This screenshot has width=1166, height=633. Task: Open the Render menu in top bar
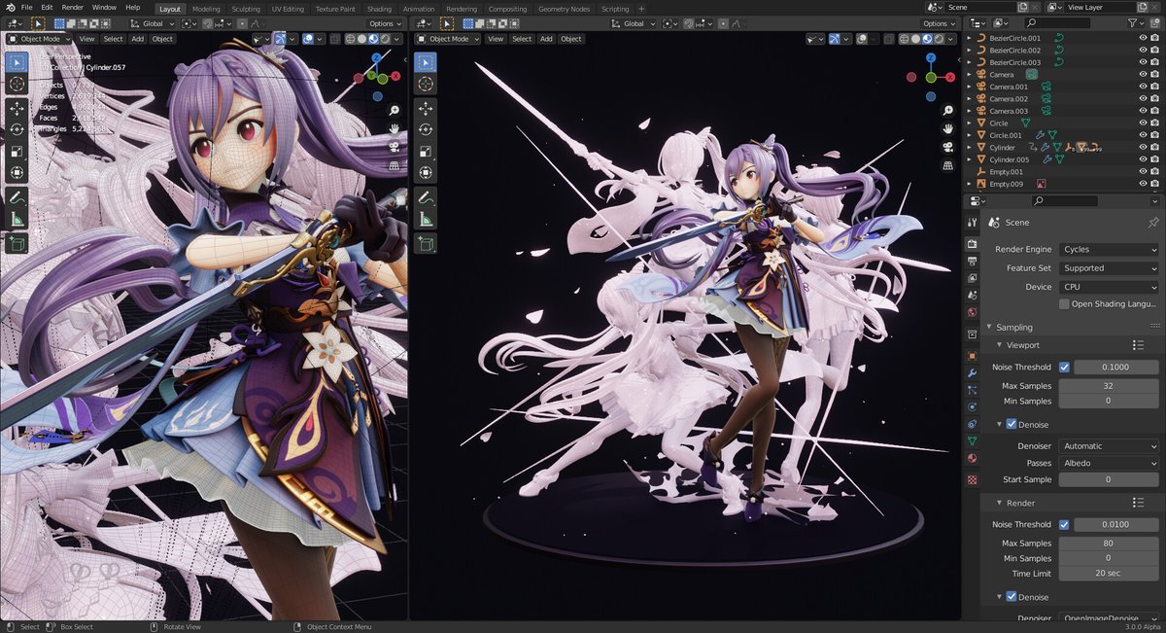tap(73, 7)
